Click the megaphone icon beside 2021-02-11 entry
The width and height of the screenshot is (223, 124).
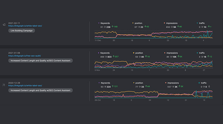point(4,24)
